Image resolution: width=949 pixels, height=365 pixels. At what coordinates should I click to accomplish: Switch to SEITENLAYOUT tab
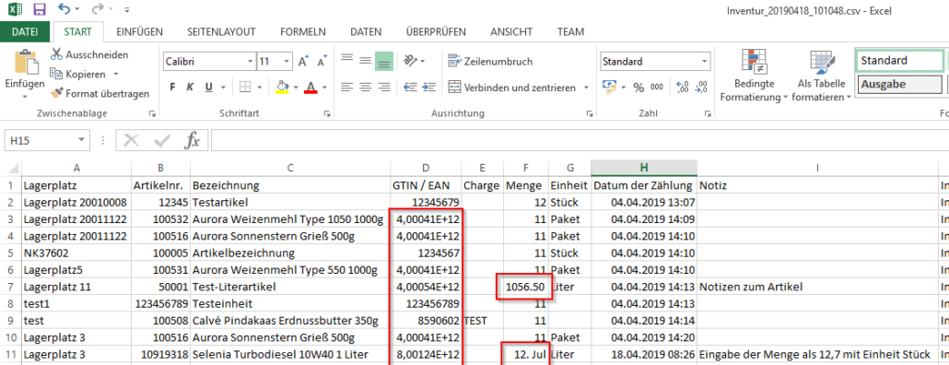pyautogui.click(x=221, y=31)
